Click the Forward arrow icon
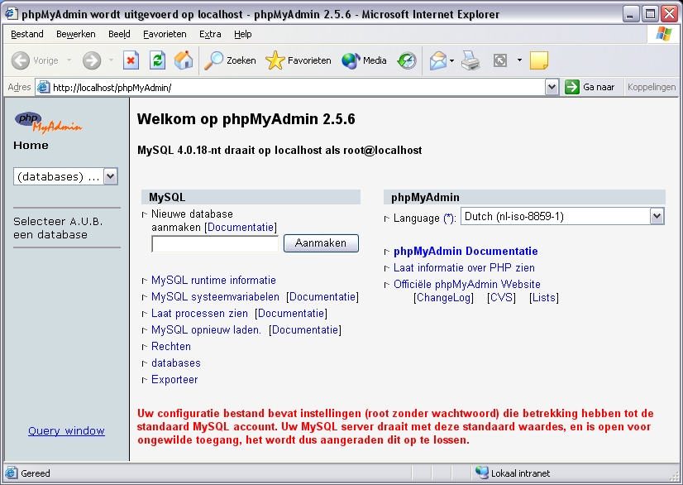Image resolution: width=683 pixels, height=485 pixels. 92,60
